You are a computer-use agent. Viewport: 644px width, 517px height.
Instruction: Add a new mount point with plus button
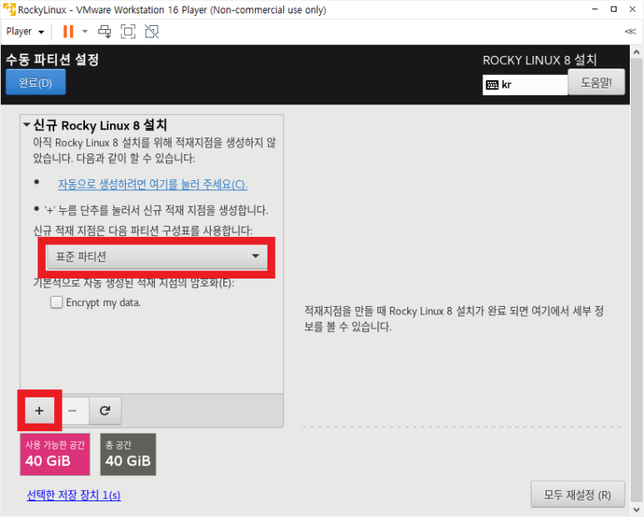[39, 410]
